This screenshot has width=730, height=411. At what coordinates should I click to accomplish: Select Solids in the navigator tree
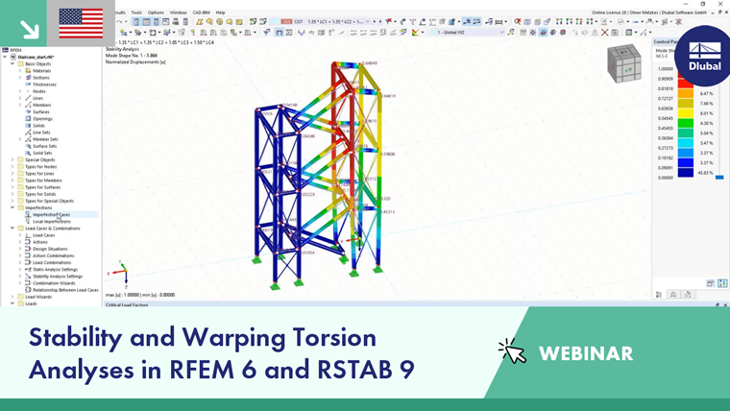38,126
